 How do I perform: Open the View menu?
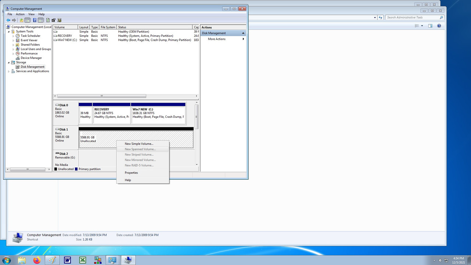click(x=32, y=14)
